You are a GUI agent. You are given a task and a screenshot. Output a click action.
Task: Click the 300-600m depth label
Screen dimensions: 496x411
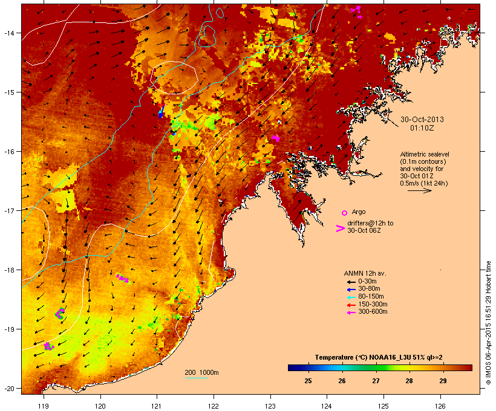point(373,312)
